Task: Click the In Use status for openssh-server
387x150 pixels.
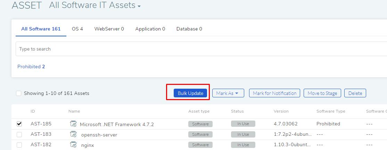Action: tap(243, 134)
